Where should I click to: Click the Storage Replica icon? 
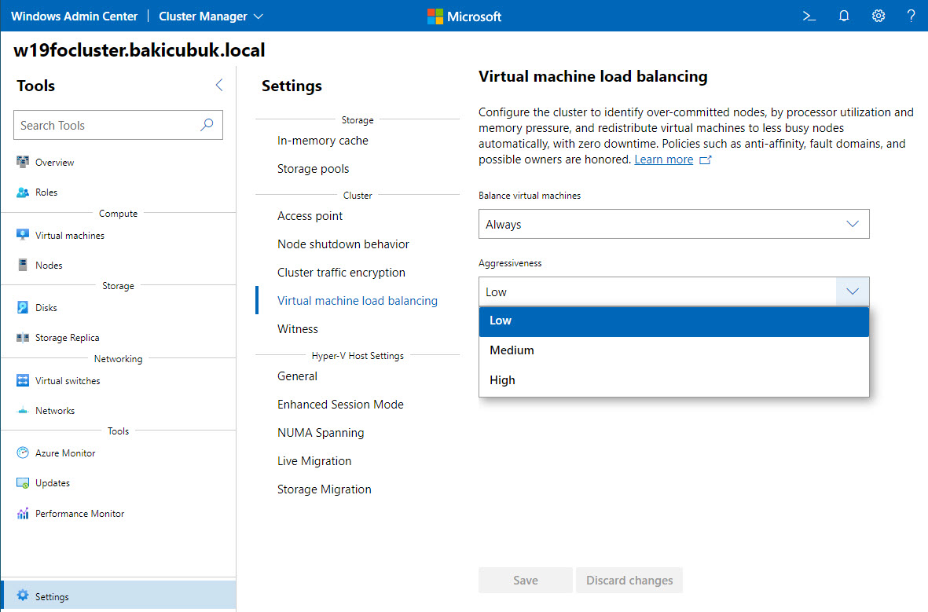tap(23, 337)
